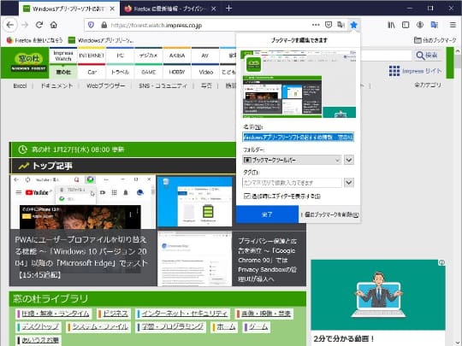Open INTERNET Watch navigation tab
This screenshot has width=462, height=346.
92,56
